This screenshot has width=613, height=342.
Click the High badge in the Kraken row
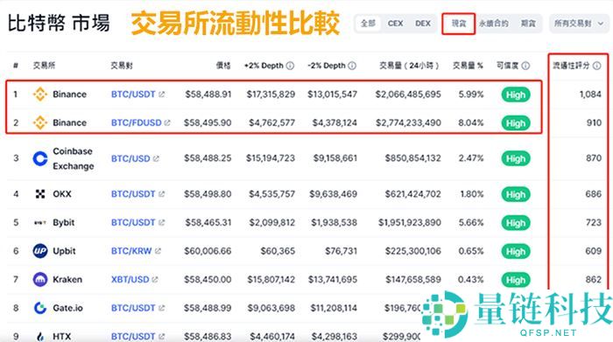(516, 280)
